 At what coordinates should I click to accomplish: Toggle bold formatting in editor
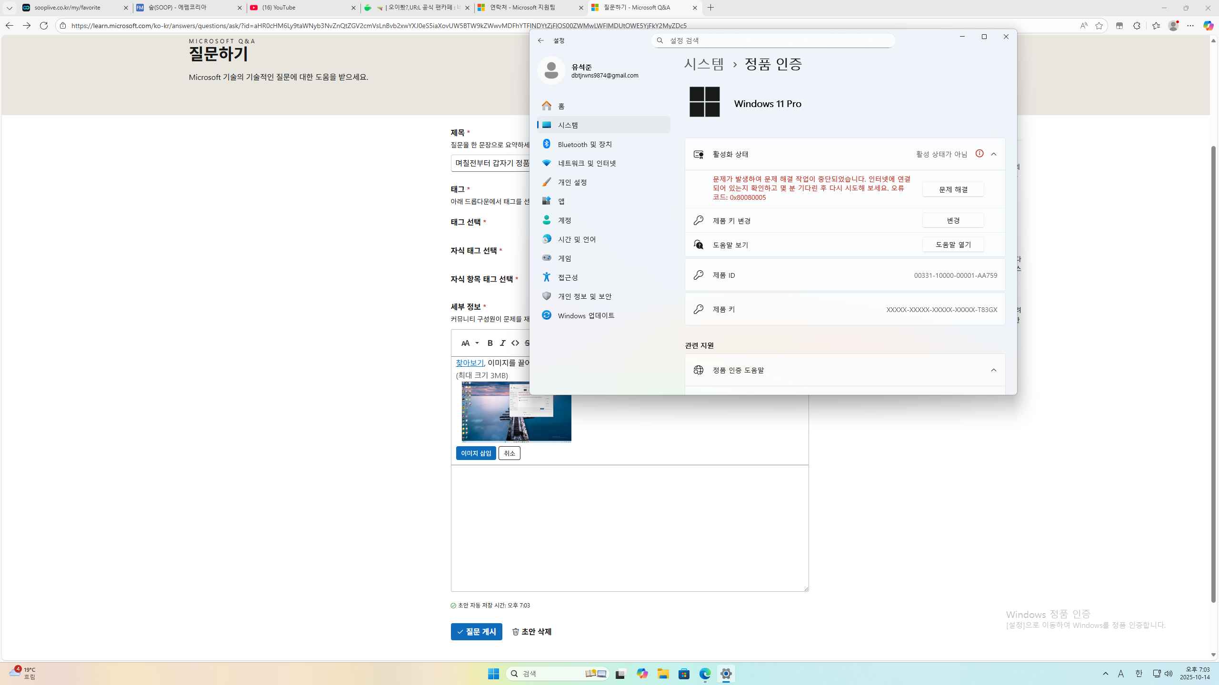490,343
